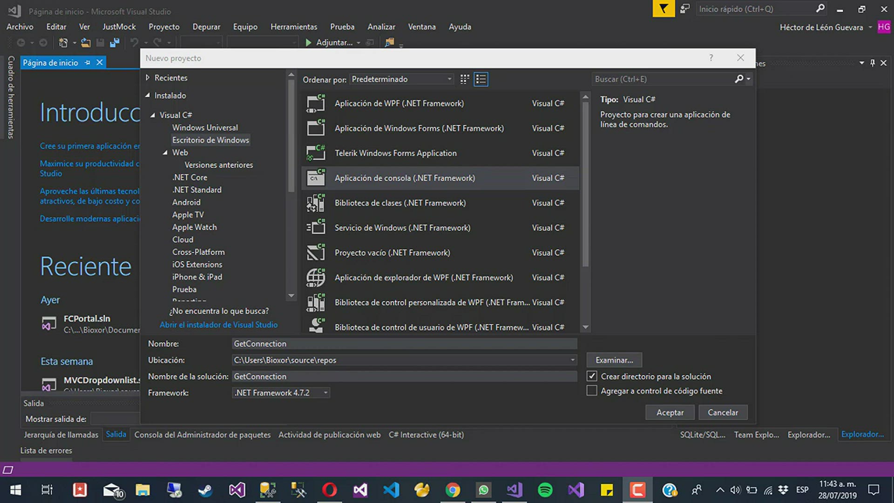Click the Nombre de la solución field
The image size is (894, 503).
[x=404, y=376]
